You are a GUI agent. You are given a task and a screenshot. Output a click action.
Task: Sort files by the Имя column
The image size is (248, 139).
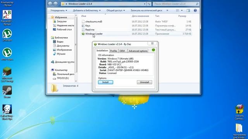pyautogui.click(x=84, y=16)
